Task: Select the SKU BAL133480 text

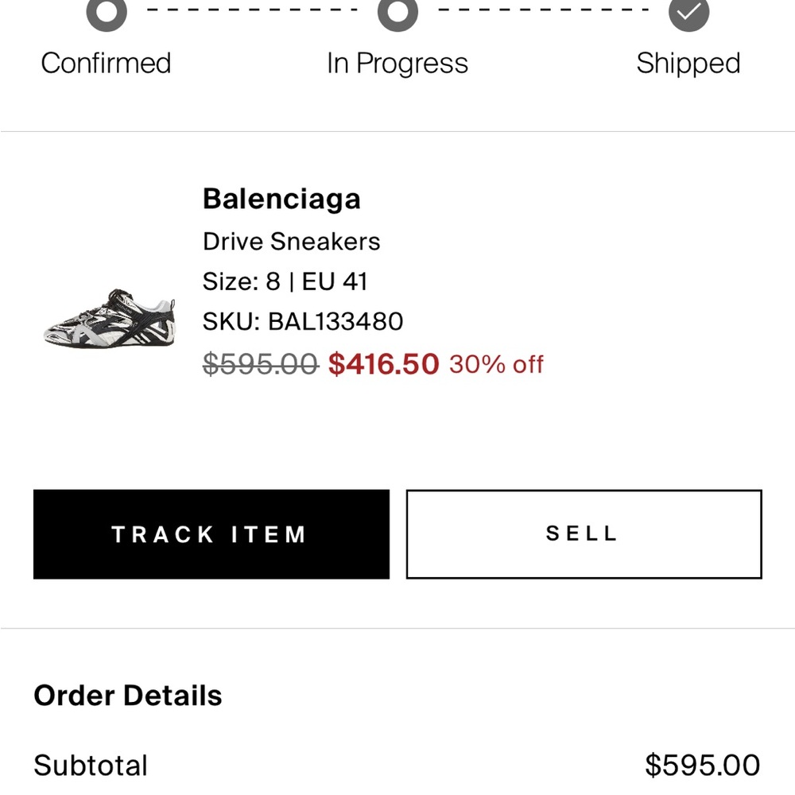Action: click(x=303, y=321)
